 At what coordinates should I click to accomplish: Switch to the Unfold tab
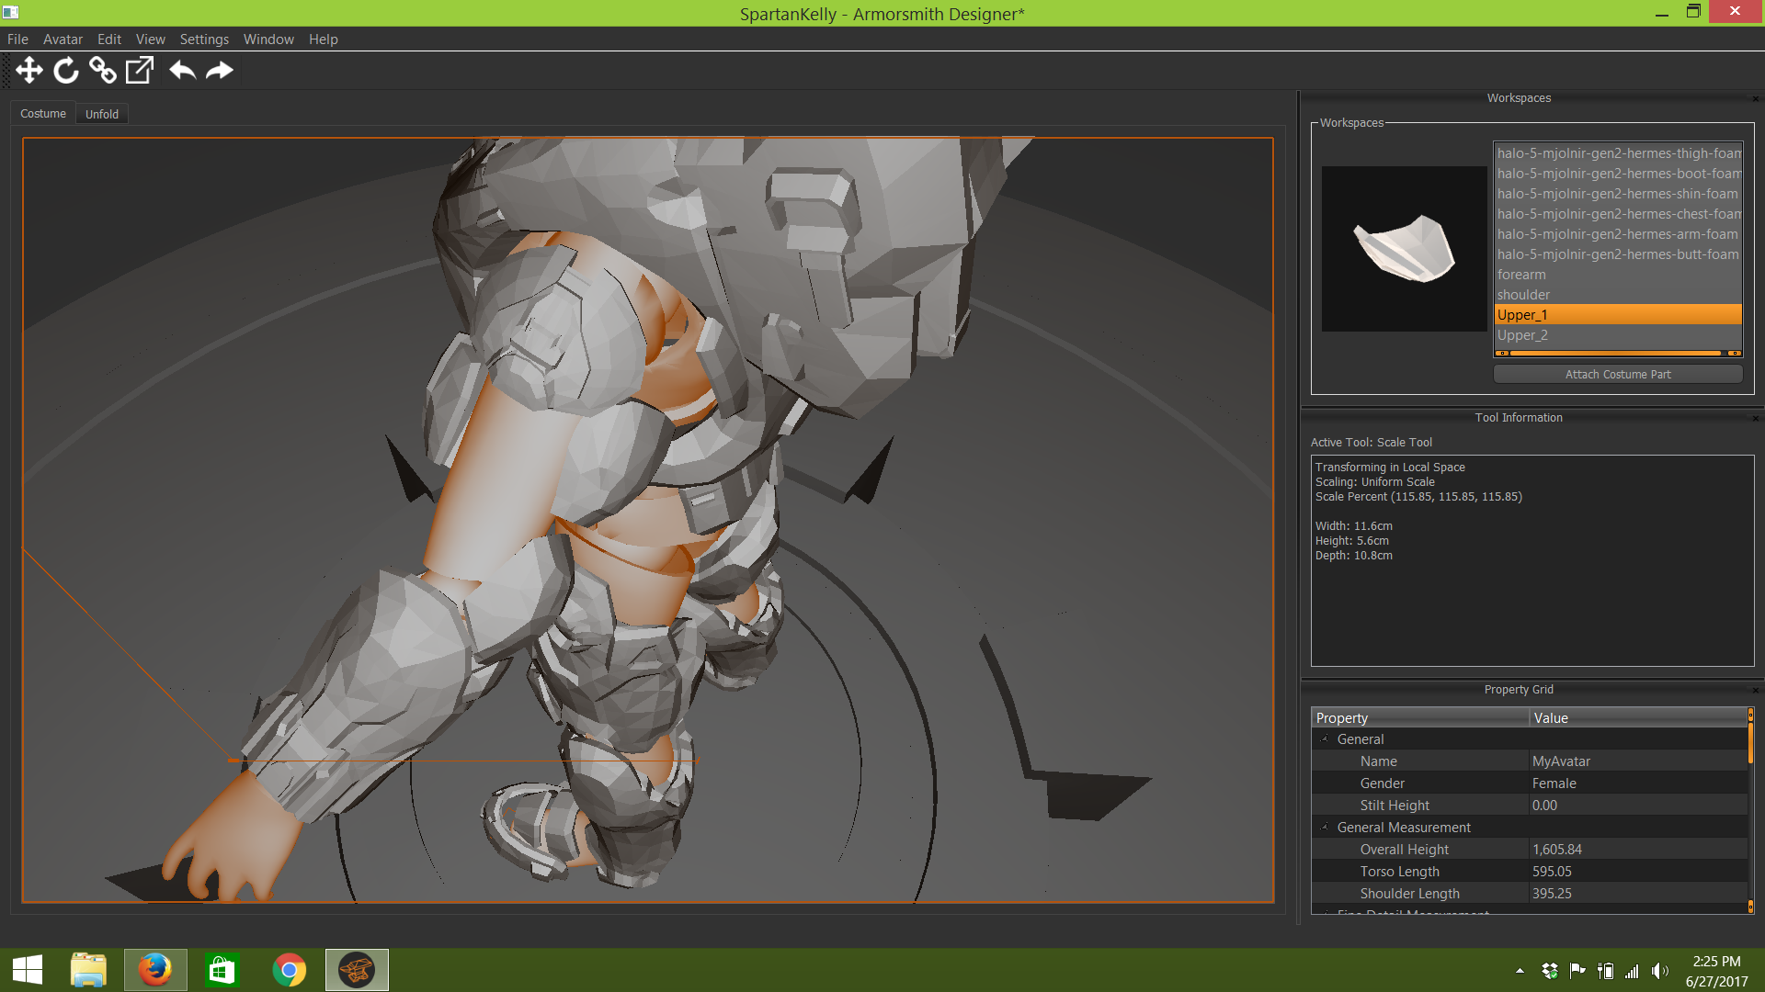[x=102, y=114]
